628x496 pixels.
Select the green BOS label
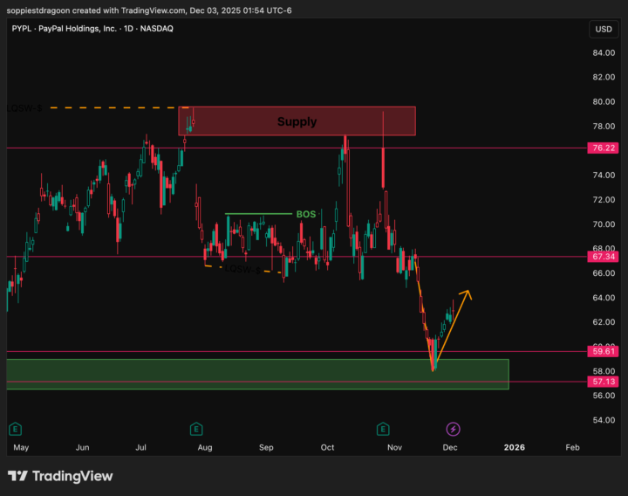pyautogui.click(x=306, y=214)
